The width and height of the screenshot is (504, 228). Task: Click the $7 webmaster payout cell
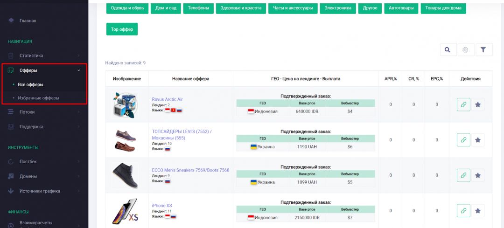pos(350,218)
